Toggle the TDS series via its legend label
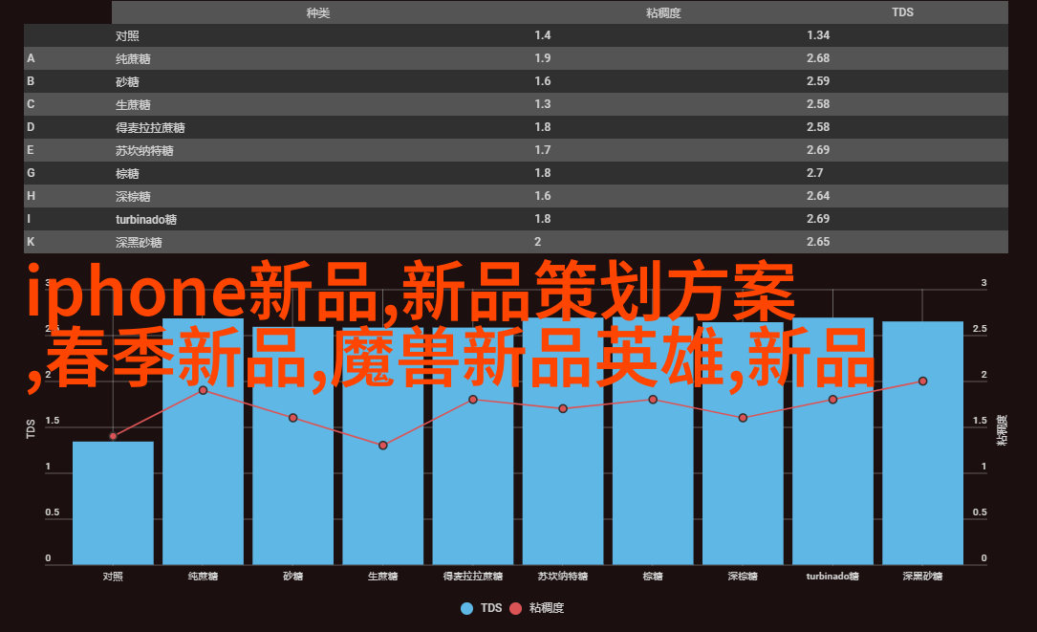 [491, 607]
